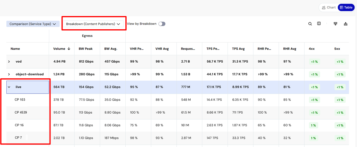Click the TPS Avg column header
Image resolution: width=357 pixels, height=147 pixels.
pos(238,48)
